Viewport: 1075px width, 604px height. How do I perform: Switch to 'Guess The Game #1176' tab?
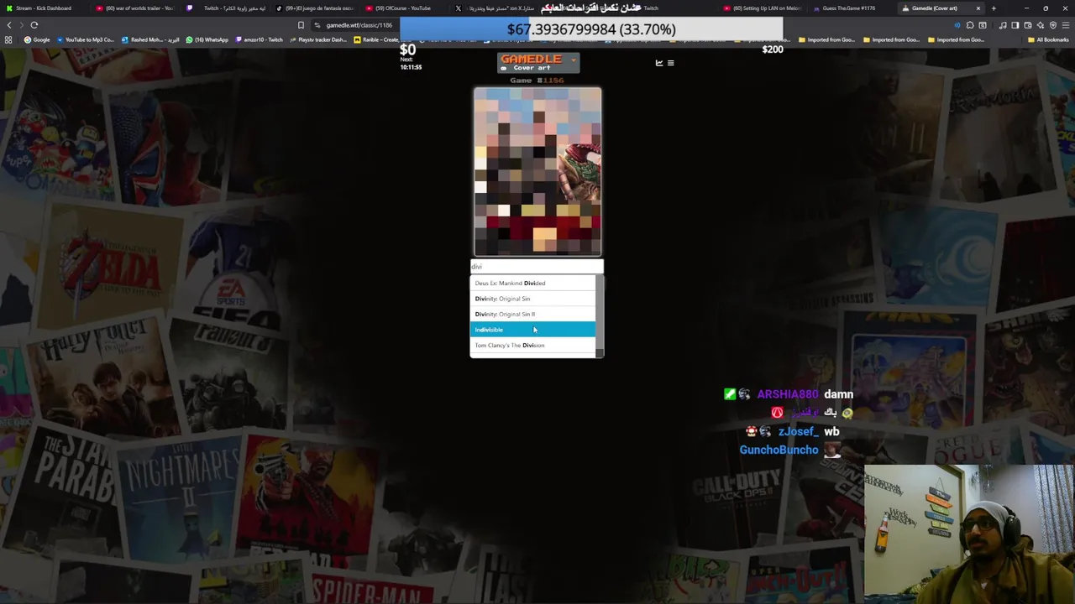(848, 8)
